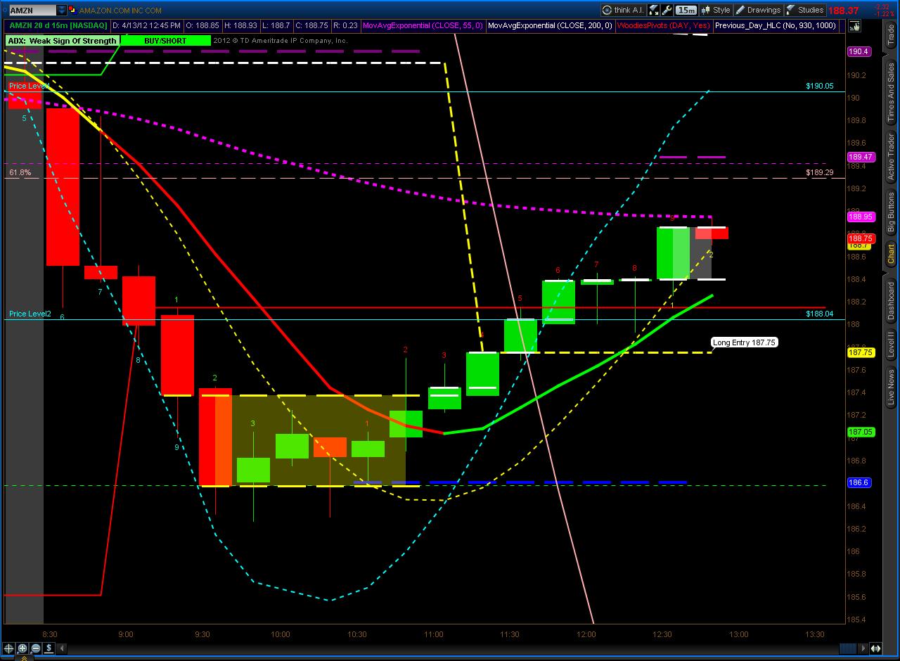The height and width of the screenshot is (661, 900).
Task: Click the dollar sign price-axis icon
Action: click(x=49, y=648)
